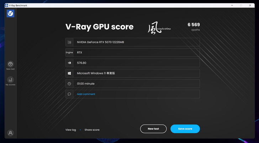Click the Windows logo icon in OS row

pos(69,73)
